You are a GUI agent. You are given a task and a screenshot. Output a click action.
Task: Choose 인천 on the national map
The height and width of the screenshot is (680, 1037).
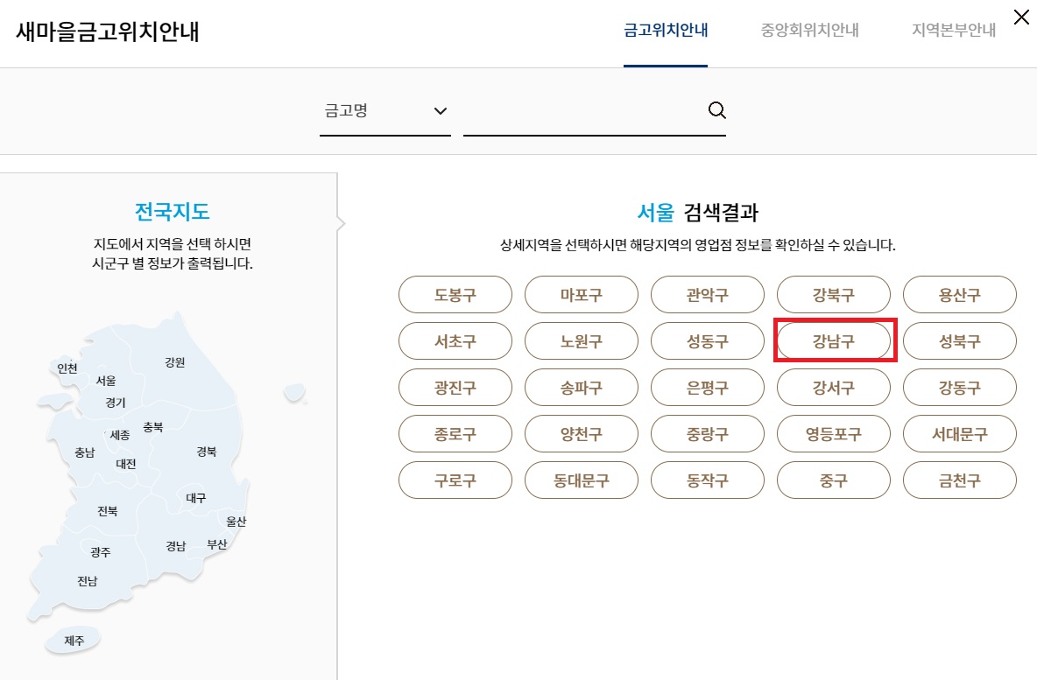tap(67, 368)
